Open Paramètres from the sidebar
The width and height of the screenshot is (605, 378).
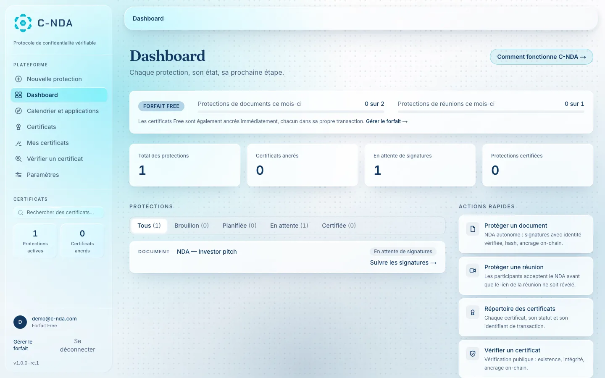coord(59,175)
